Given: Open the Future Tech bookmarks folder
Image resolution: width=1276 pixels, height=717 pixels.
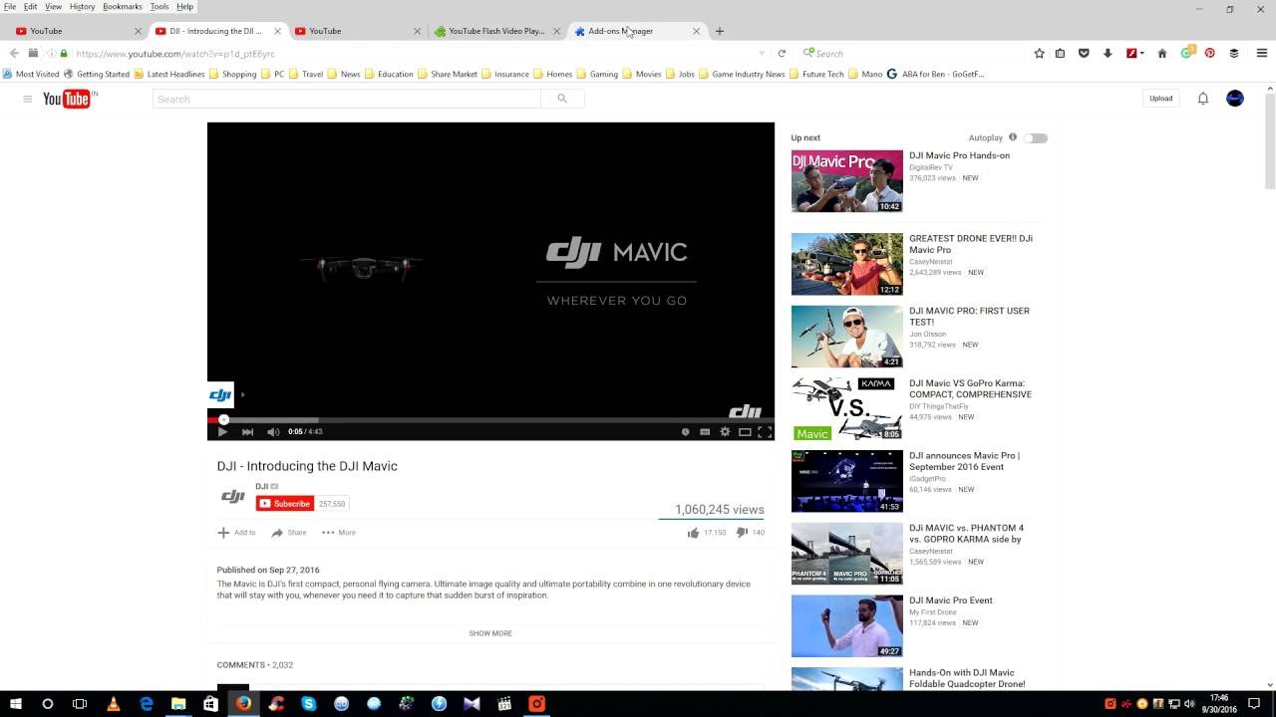Looking at the screenshot, I should [816, 74].
